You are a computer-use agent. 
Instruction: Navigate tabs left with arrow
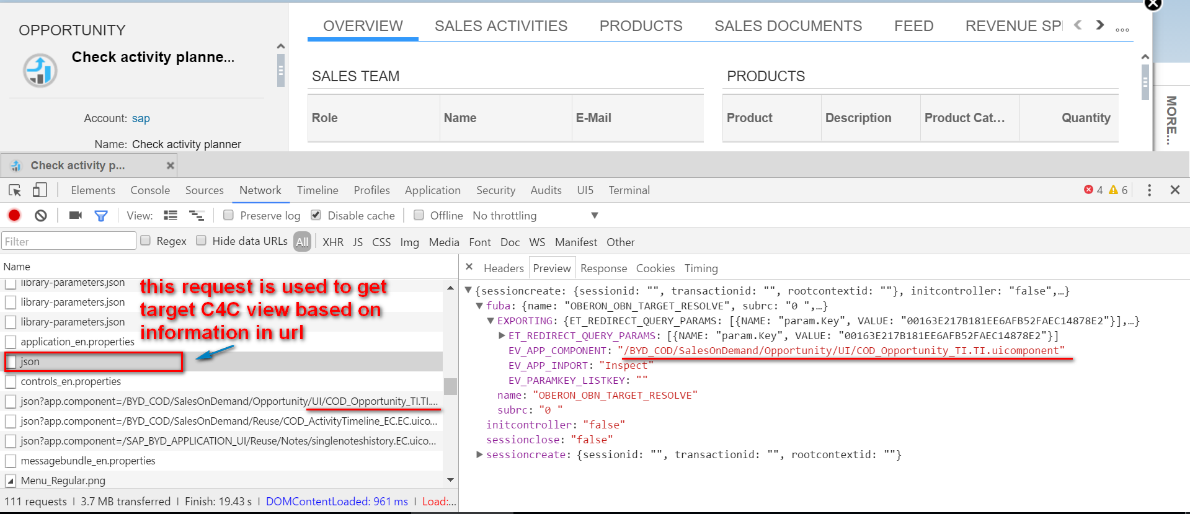coord(1078,25)
